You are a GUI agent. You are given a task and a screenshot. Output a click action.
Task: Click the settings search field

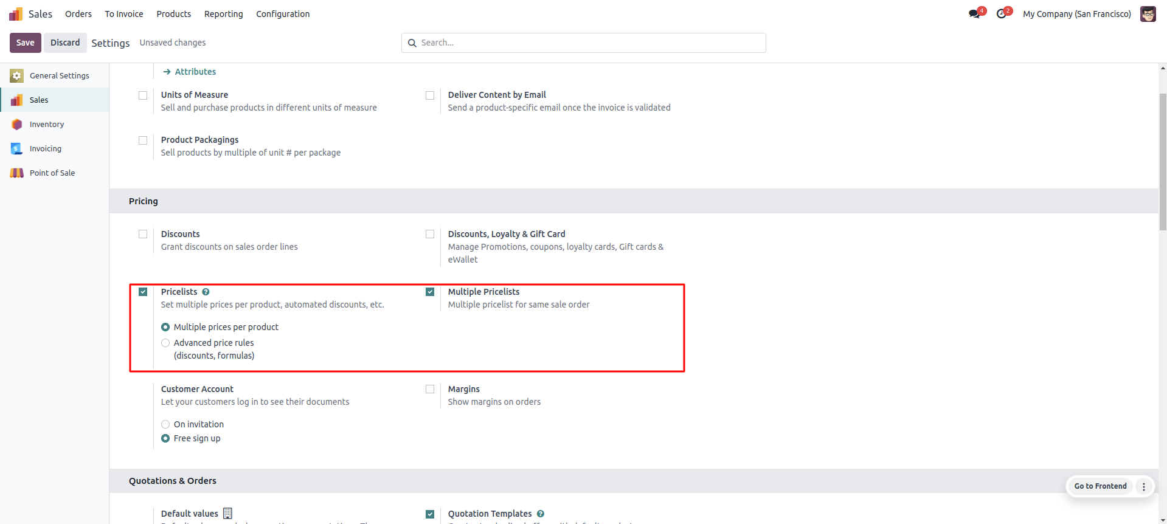click(x=584, y=43)
